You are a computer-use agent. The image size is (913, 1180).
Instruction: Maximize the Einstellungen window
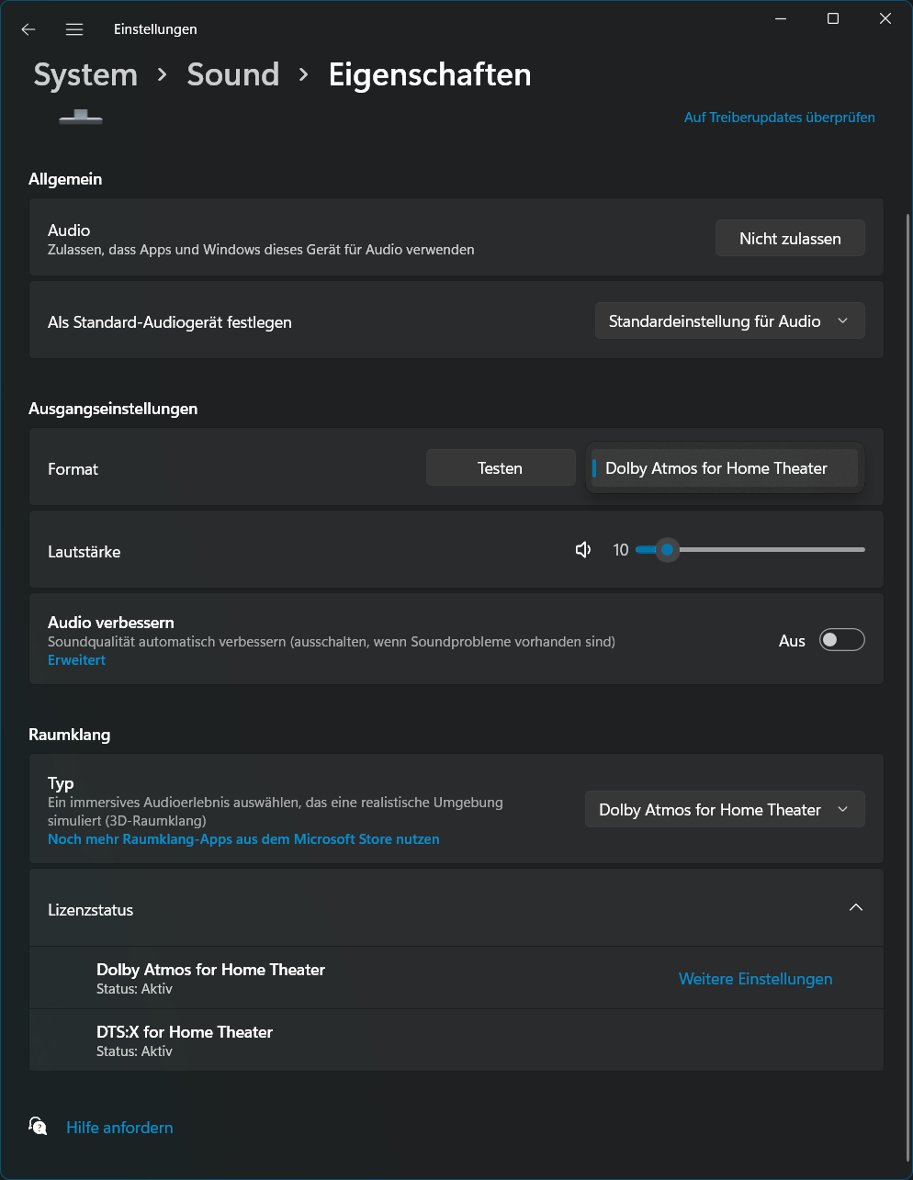pyautogui.click(x=833, y=18)
